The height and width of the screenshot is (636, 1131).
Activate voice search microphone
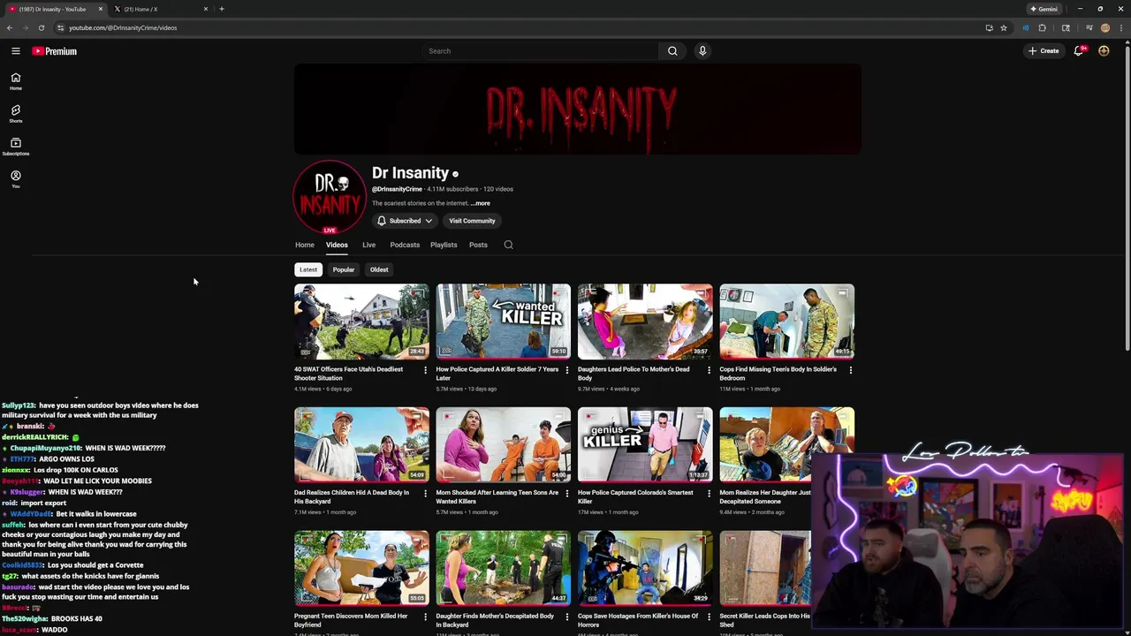click(702, 51)
